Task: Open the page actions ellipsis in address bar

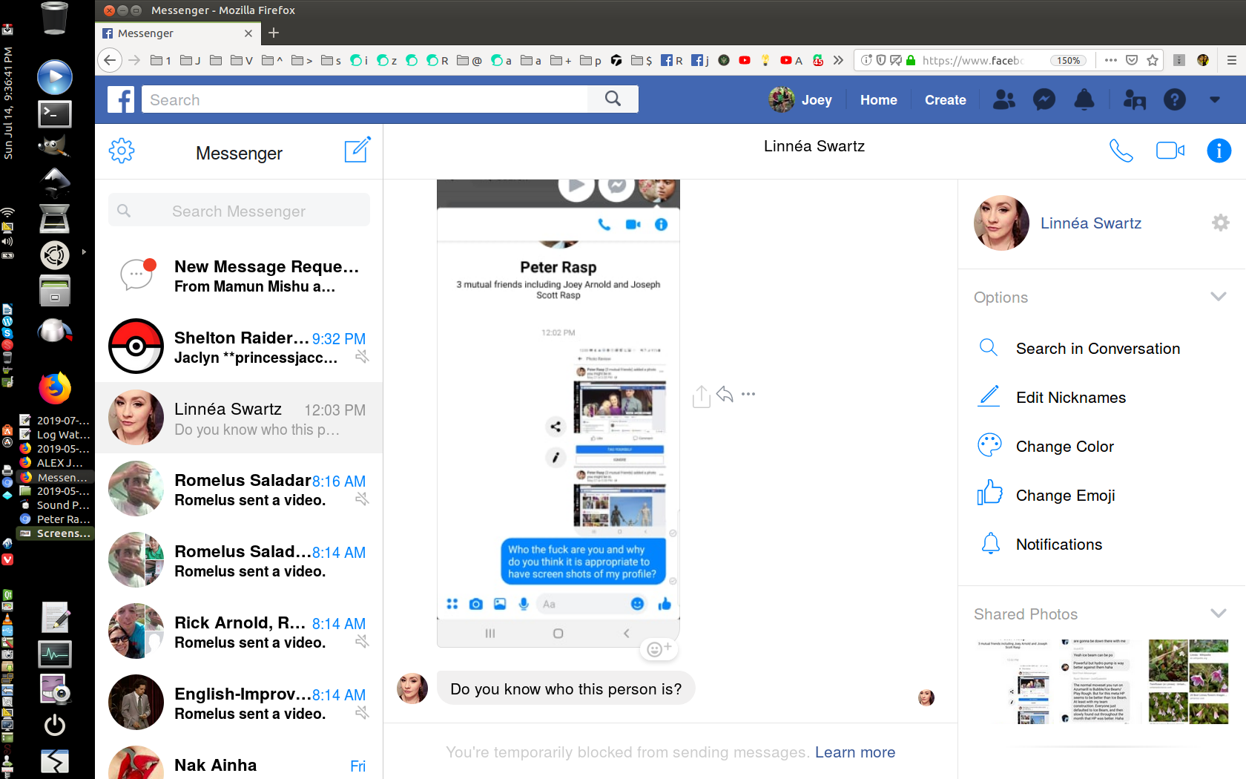Action: (1110, 60)
